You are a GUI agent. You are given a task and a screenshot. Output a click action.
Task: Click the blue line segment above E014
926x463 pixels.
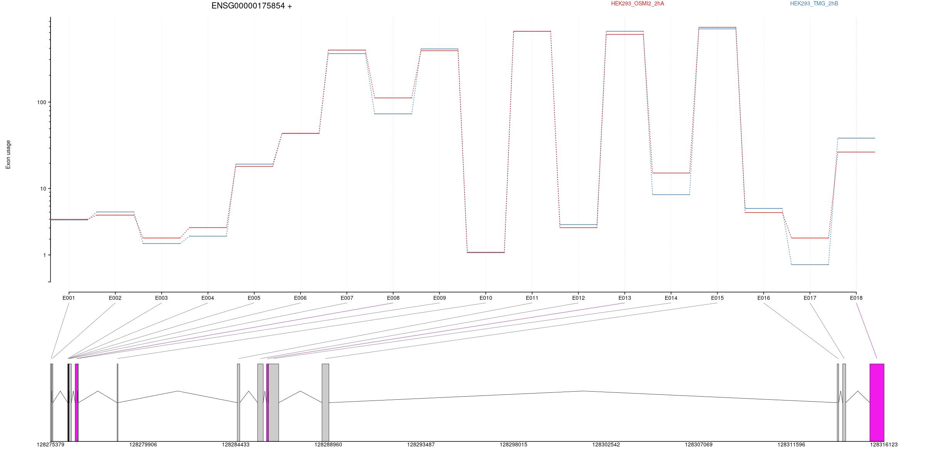tap(671, 194)
